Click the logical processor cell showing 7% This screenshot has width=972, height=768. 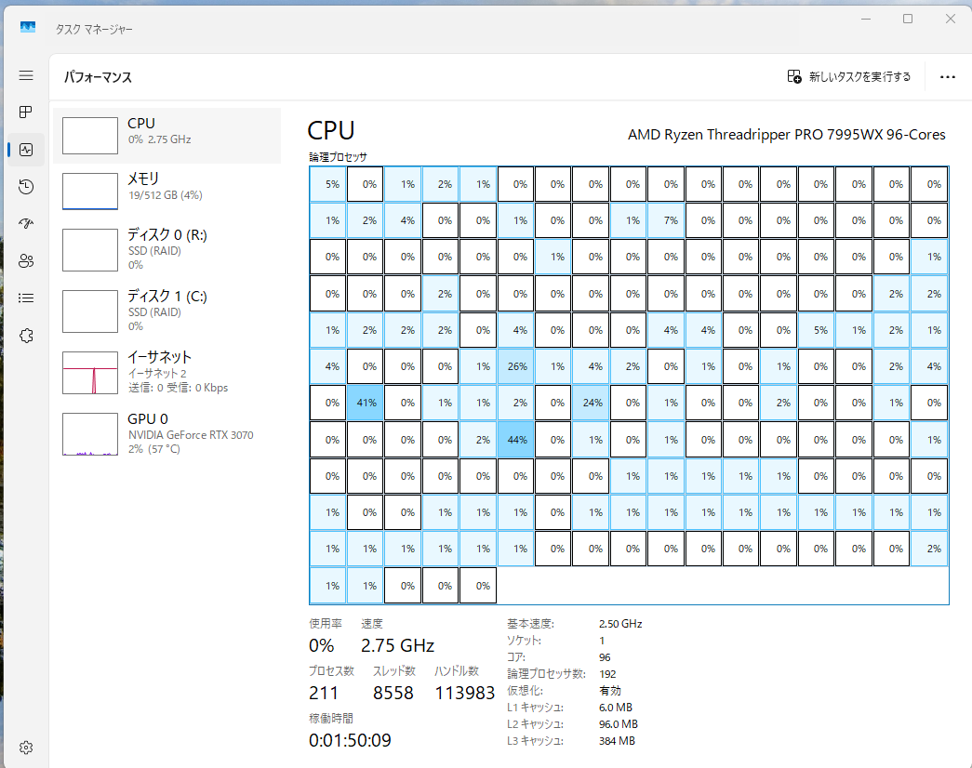click(666, 220)
